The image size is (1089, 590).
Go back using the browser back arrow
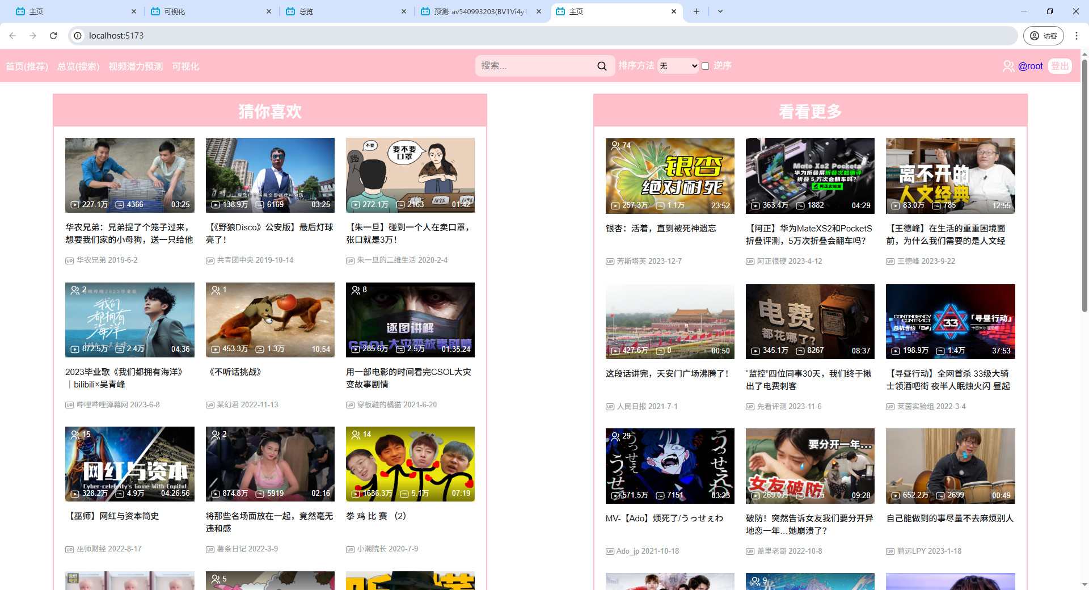click(x=12, y=36)
